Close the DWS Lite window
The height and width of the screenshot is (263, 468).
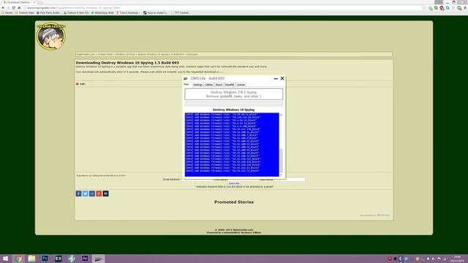tap(282, 78)
